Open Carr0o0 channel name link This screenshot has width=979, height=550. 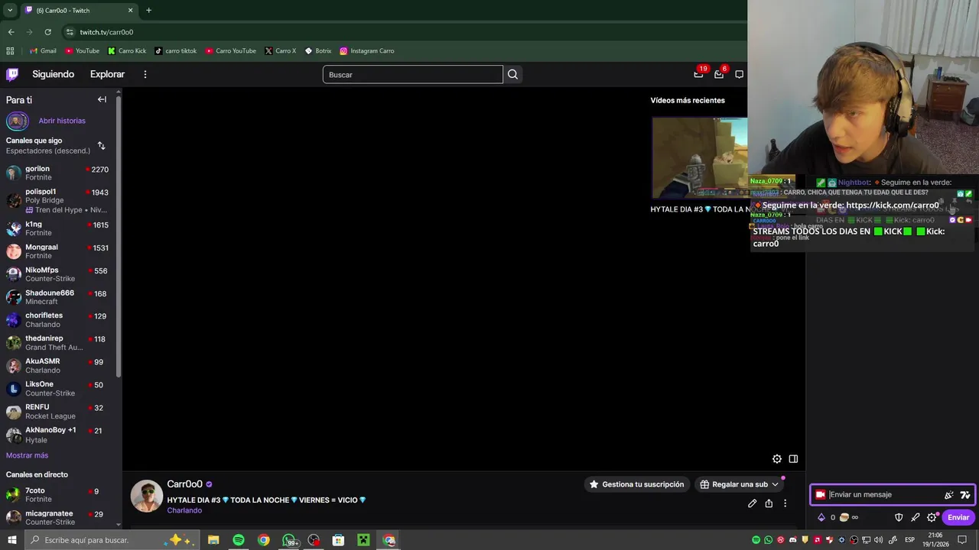[x=184, y=484]
